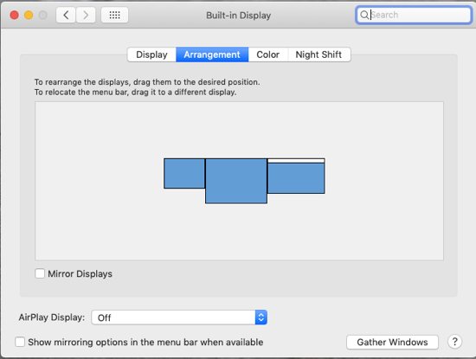The width and height of the screenshot is (476, 359).
Task: Select the Arrangement tab
Action: click(x=212, y=54)
